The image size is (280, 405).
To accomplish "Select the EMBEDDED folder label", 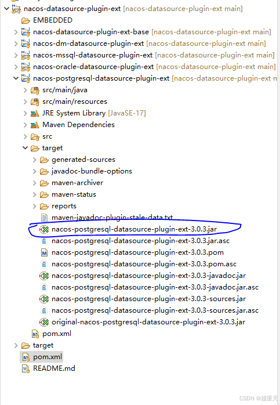I will pos(53,20).
